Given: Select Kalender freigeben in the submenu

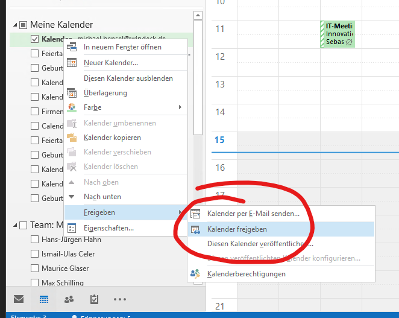Looking at the screenshot, I should pos(237,229).
